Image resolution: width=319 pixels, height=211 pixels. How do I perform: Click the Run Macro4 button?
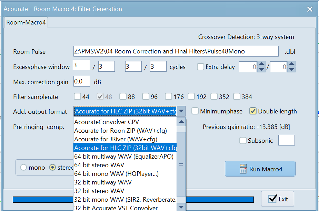pyautogui.click(x=260, y=169)
